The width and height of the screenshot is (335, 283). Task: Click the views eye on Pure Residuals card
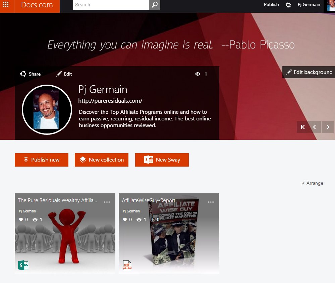(35, 219)
